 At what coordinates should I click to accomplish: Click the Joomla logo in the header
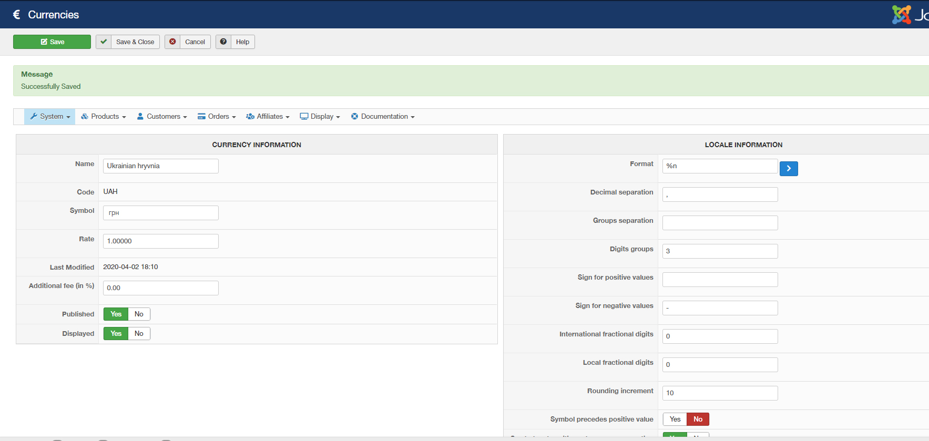[x=911, y=15]
